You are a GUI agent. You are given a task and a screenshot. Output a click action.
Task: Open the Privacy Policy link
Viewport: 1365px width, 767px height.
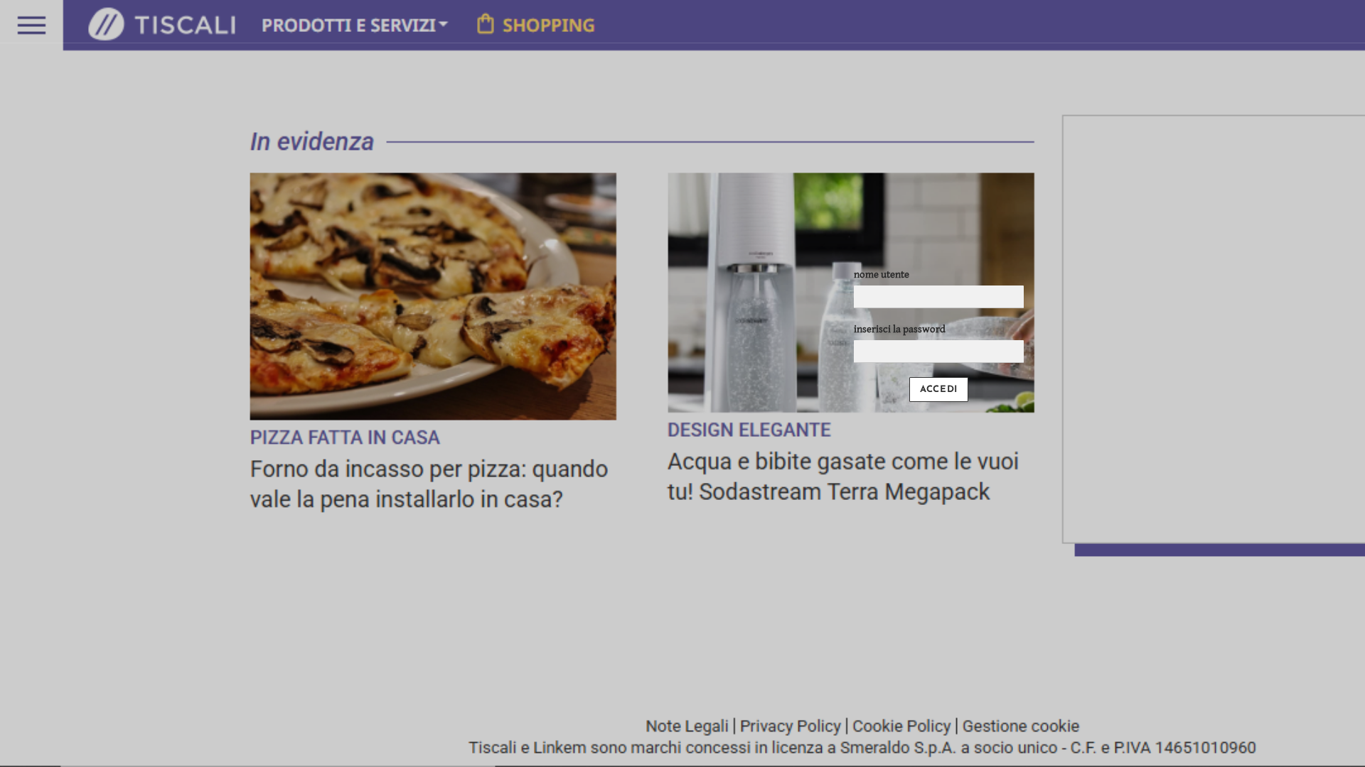[790, 726]
